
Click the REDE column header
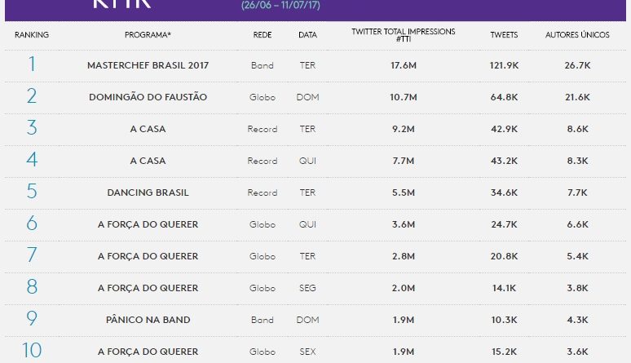click(x=263, y=35)
